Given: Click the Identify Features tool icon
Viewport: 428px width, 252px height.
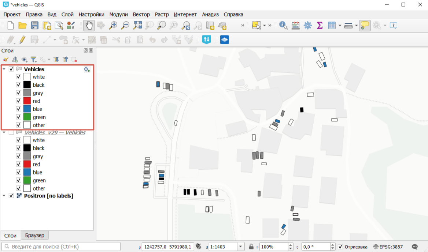Looking at the screenshot, I should tap(283, 25).
